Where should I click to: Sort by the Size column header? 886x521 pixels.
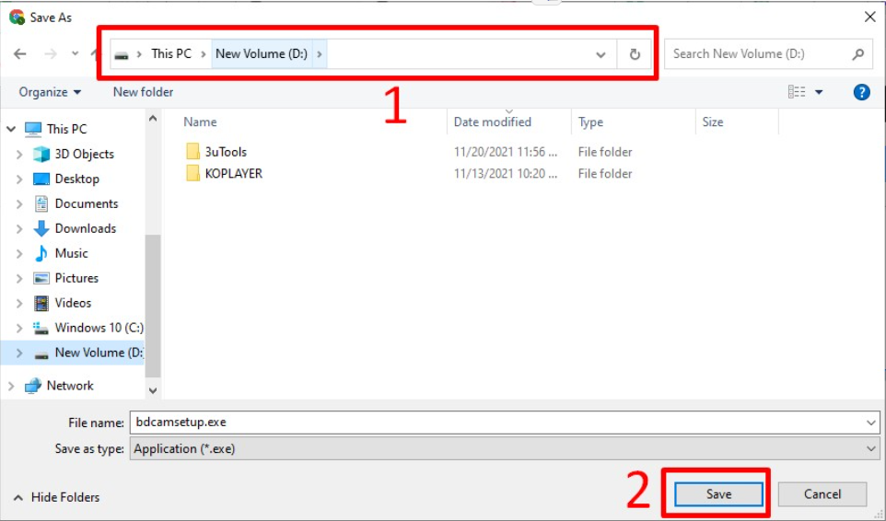pyautogui.click(x=713, y=122)
